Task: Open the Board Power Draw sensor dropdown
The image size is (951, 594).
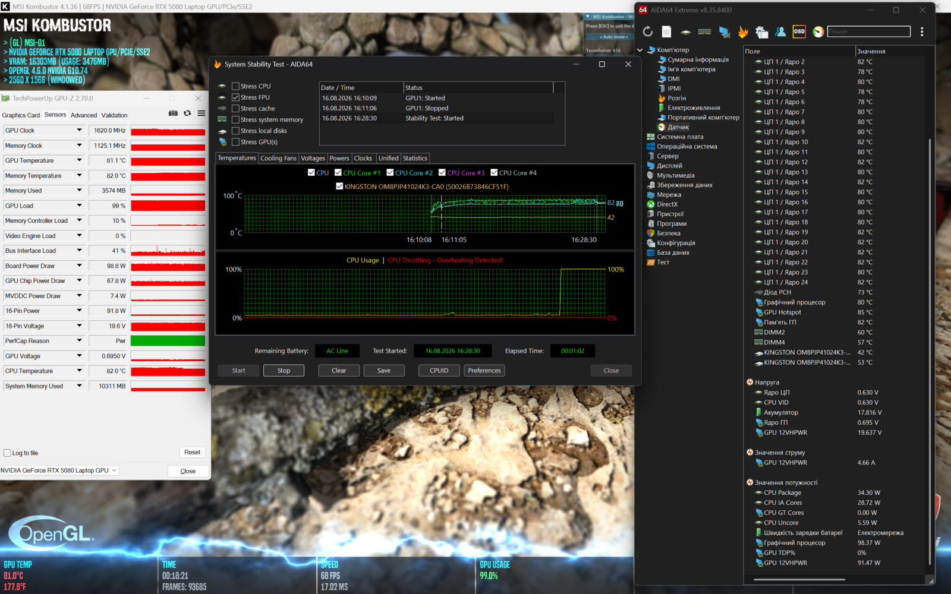Action: point(79,266)
